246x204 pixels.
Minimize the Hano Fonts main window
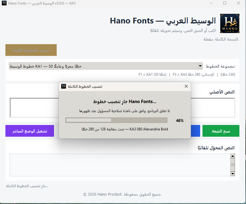(211, 3)
